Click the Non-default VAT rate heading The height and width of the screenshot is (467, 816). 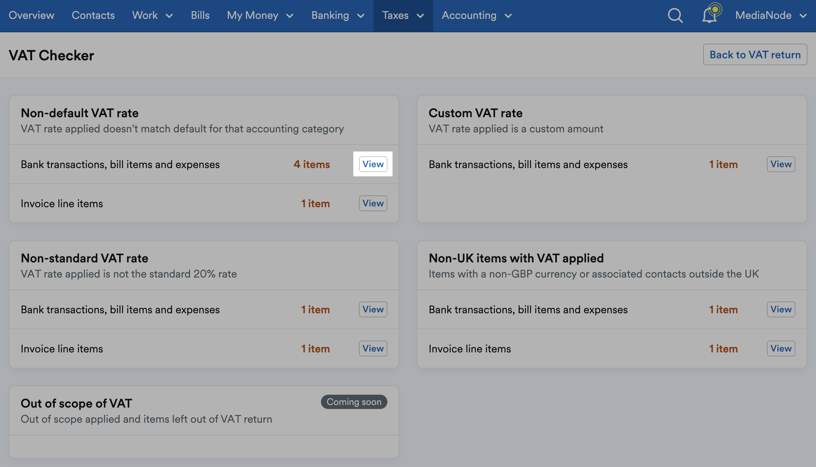(x=80, y=113)
